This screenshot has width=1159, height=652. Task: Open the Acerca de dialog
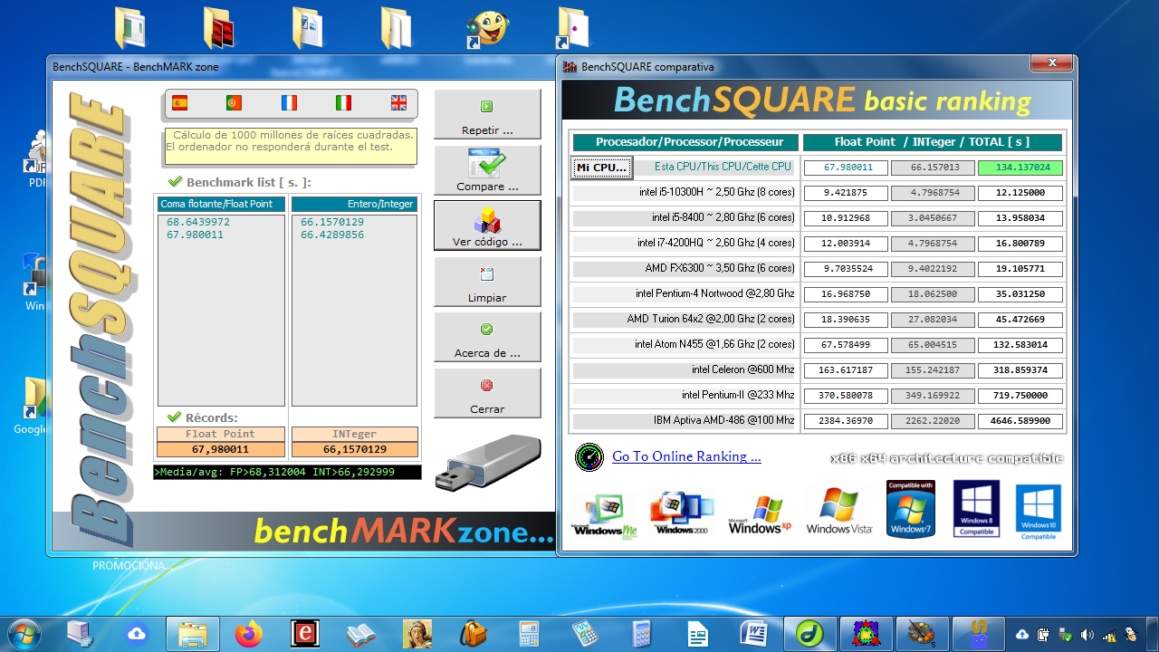(487, 338)
